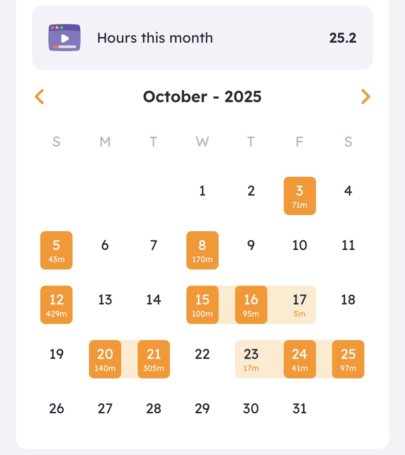Screen dimensions: 405x455
Task: Click day 28 in calendar
Action: (154, 409)
